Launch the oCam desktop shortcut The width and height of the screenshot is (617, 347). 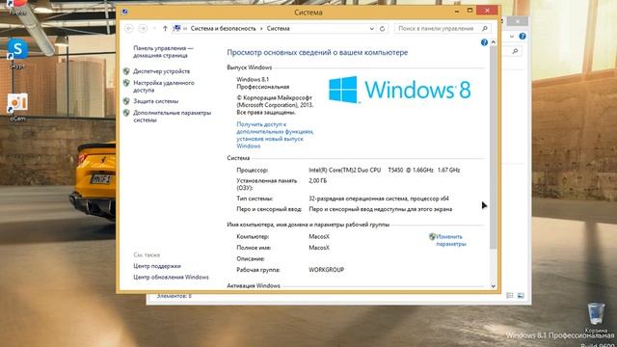17,106
